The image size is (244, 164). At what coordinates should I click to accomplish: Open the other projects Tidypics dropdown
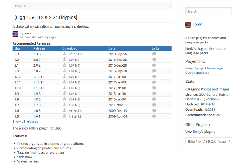(x=208, y=141)
